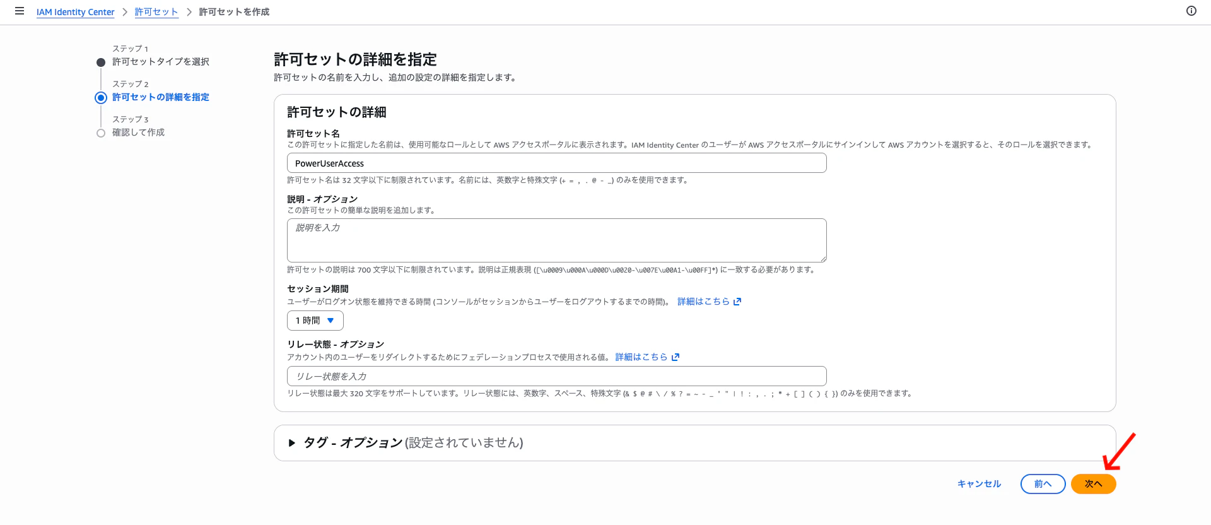The height and width of the screenshot is (525, 1211).
Task: Click the 説明 field resize handle
Action: (x=822, y=259)
